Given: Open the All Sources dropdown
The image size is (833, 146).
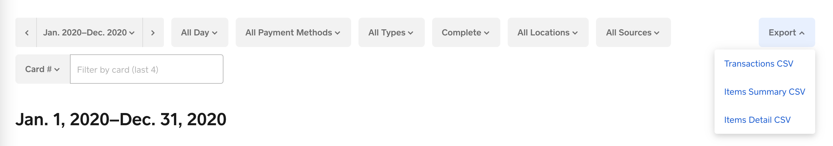Looking at the screenshot, I should [633, 33].
